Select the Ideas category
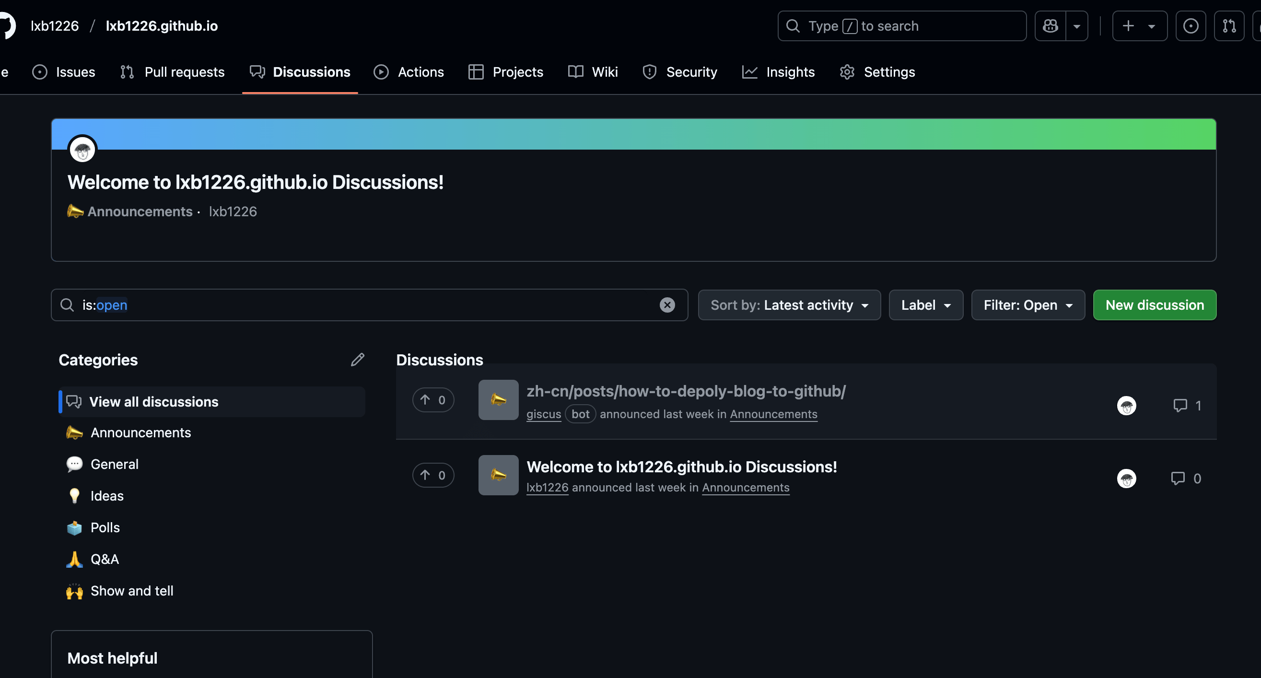This screenshot has height=678, width=1261. click(212, 496)
